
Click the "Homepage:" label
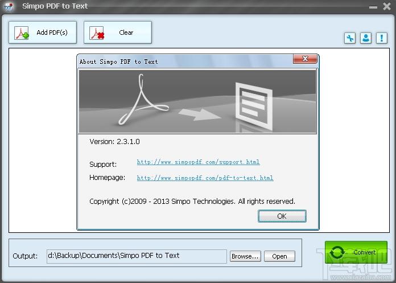coord(108,178)
